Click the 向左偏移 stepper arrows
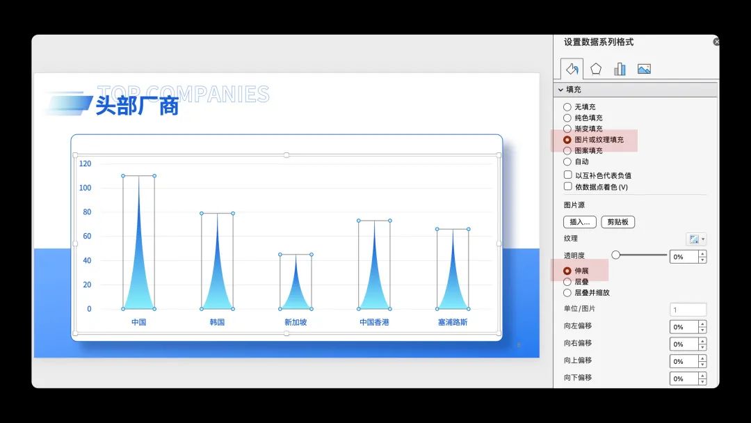751x423 pixels. (x=702, y=327)
